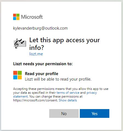Click 'Liszt will be able to read your profile.'
123x131 pixels.
coord(58,79)
